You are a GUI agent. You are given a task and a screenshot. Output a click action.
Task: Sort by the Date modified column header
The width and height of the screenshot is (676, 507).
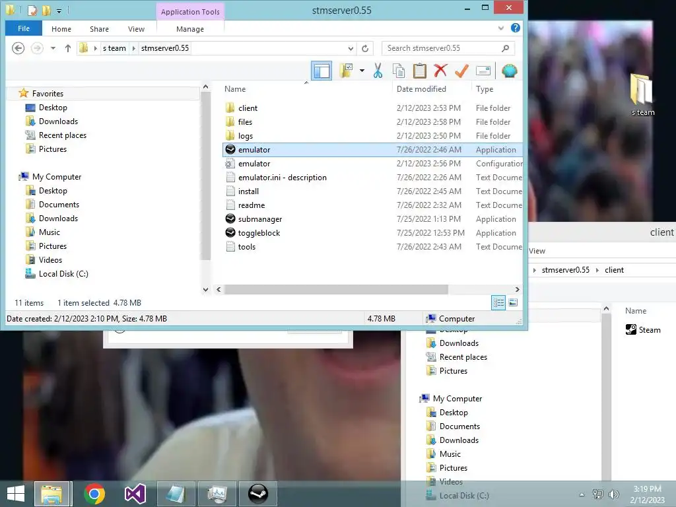[421, 89]
